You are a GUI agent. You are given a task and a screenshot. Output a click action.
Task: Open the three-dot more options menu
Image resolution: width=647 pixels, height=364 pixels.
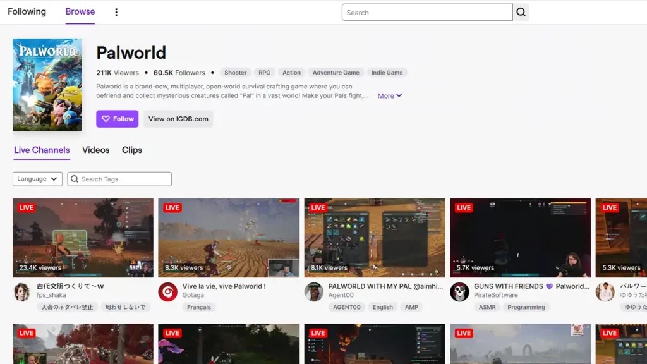[x=116, y=12]
